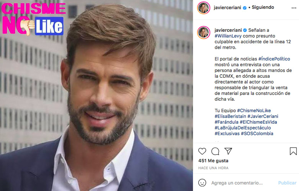
Task: Open comments via the speech bubble icon
Action: coord(215,151)
